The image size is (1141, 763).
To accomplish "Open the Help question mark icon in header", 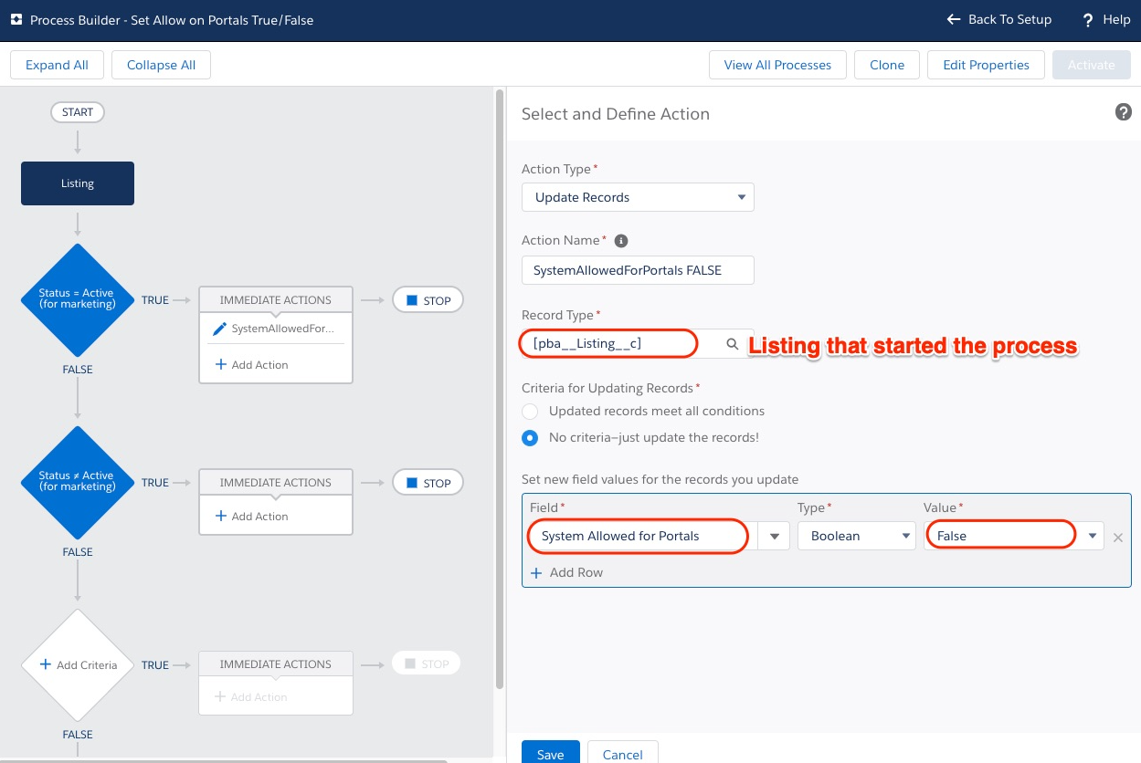I will (x=1087, y=19).
